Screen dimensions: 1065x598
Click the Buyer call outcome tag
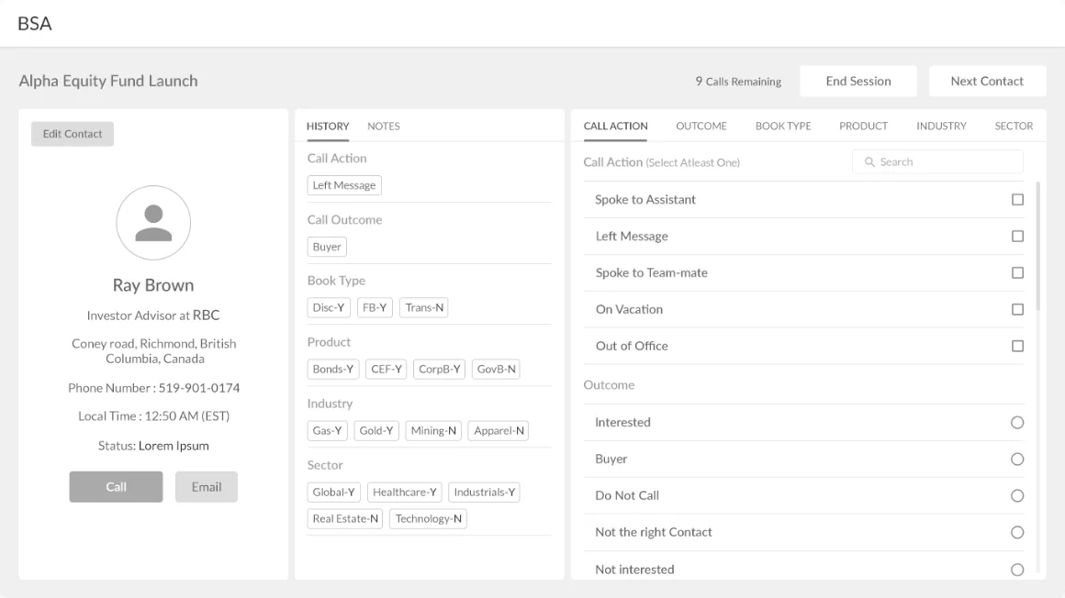point(327,247)
